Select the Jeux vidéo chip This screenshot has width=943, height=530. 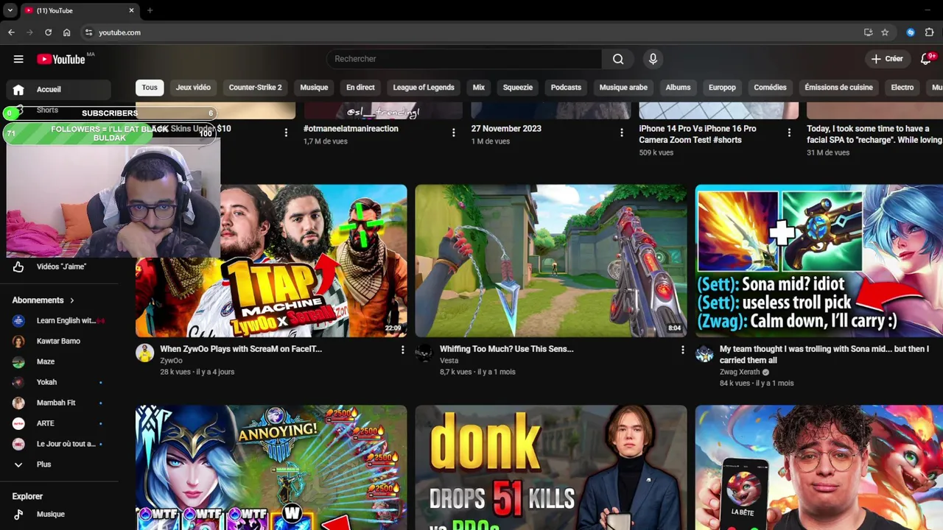[193, 88]
